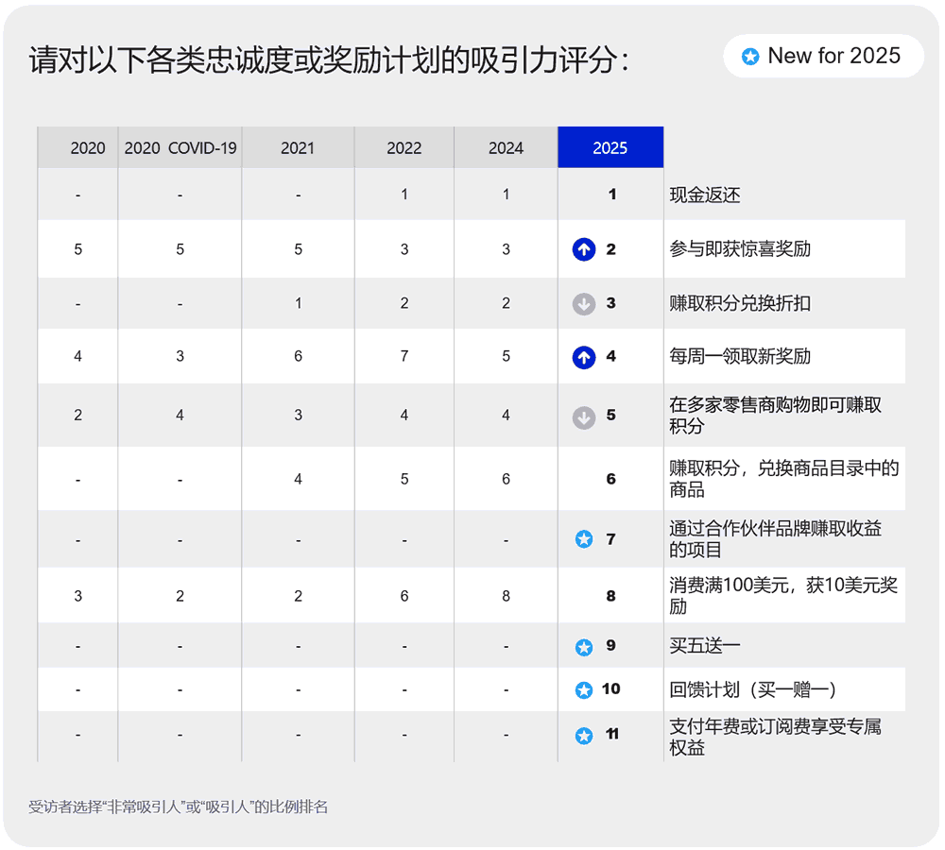Click the star icon beside rank 7
This screenshot has height=850, width=945.
click(584, 538)
